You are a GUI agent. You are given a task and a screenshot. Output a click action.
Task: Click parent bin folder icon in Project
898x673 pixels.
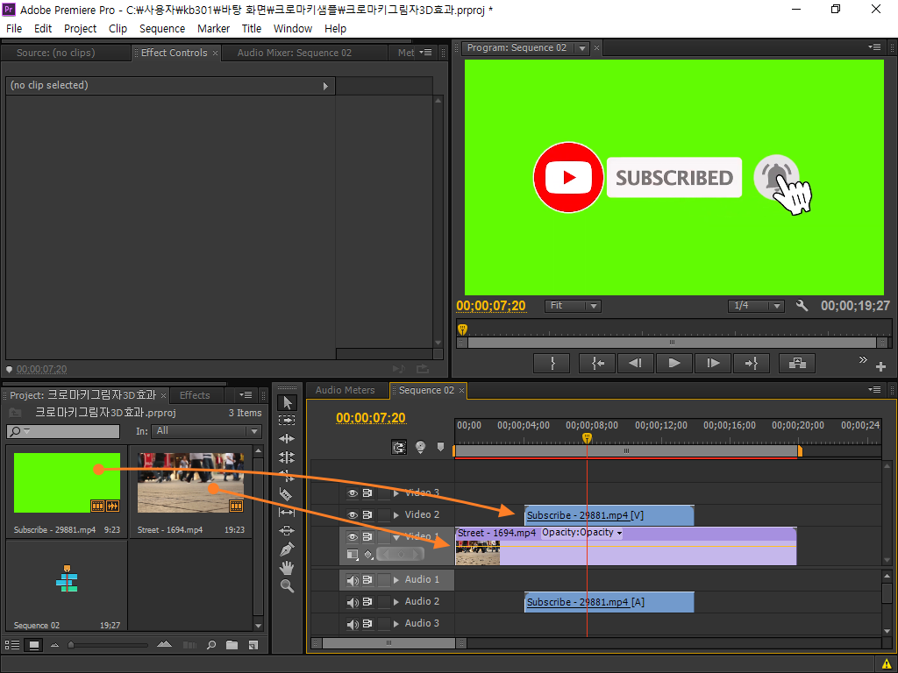coord(16,413)
